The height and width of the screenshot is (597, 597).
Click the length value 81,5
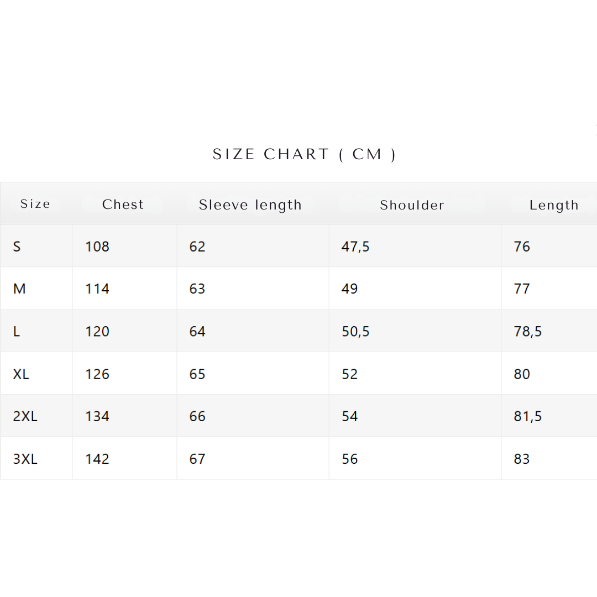coord(528,416)
